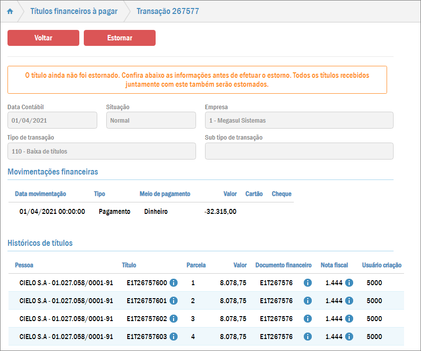421x351 pixels.
Task: Click the Empresa field Megasul Sistemas
Action: pyautogui.click(x=299, y=120)
